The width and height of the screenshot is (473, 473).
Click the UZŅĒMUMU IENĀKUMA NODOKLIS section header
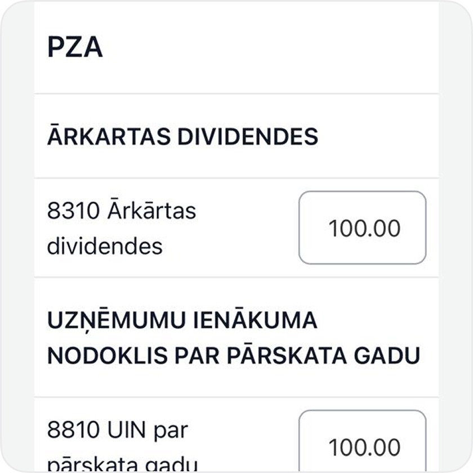[x=234, y=338]
